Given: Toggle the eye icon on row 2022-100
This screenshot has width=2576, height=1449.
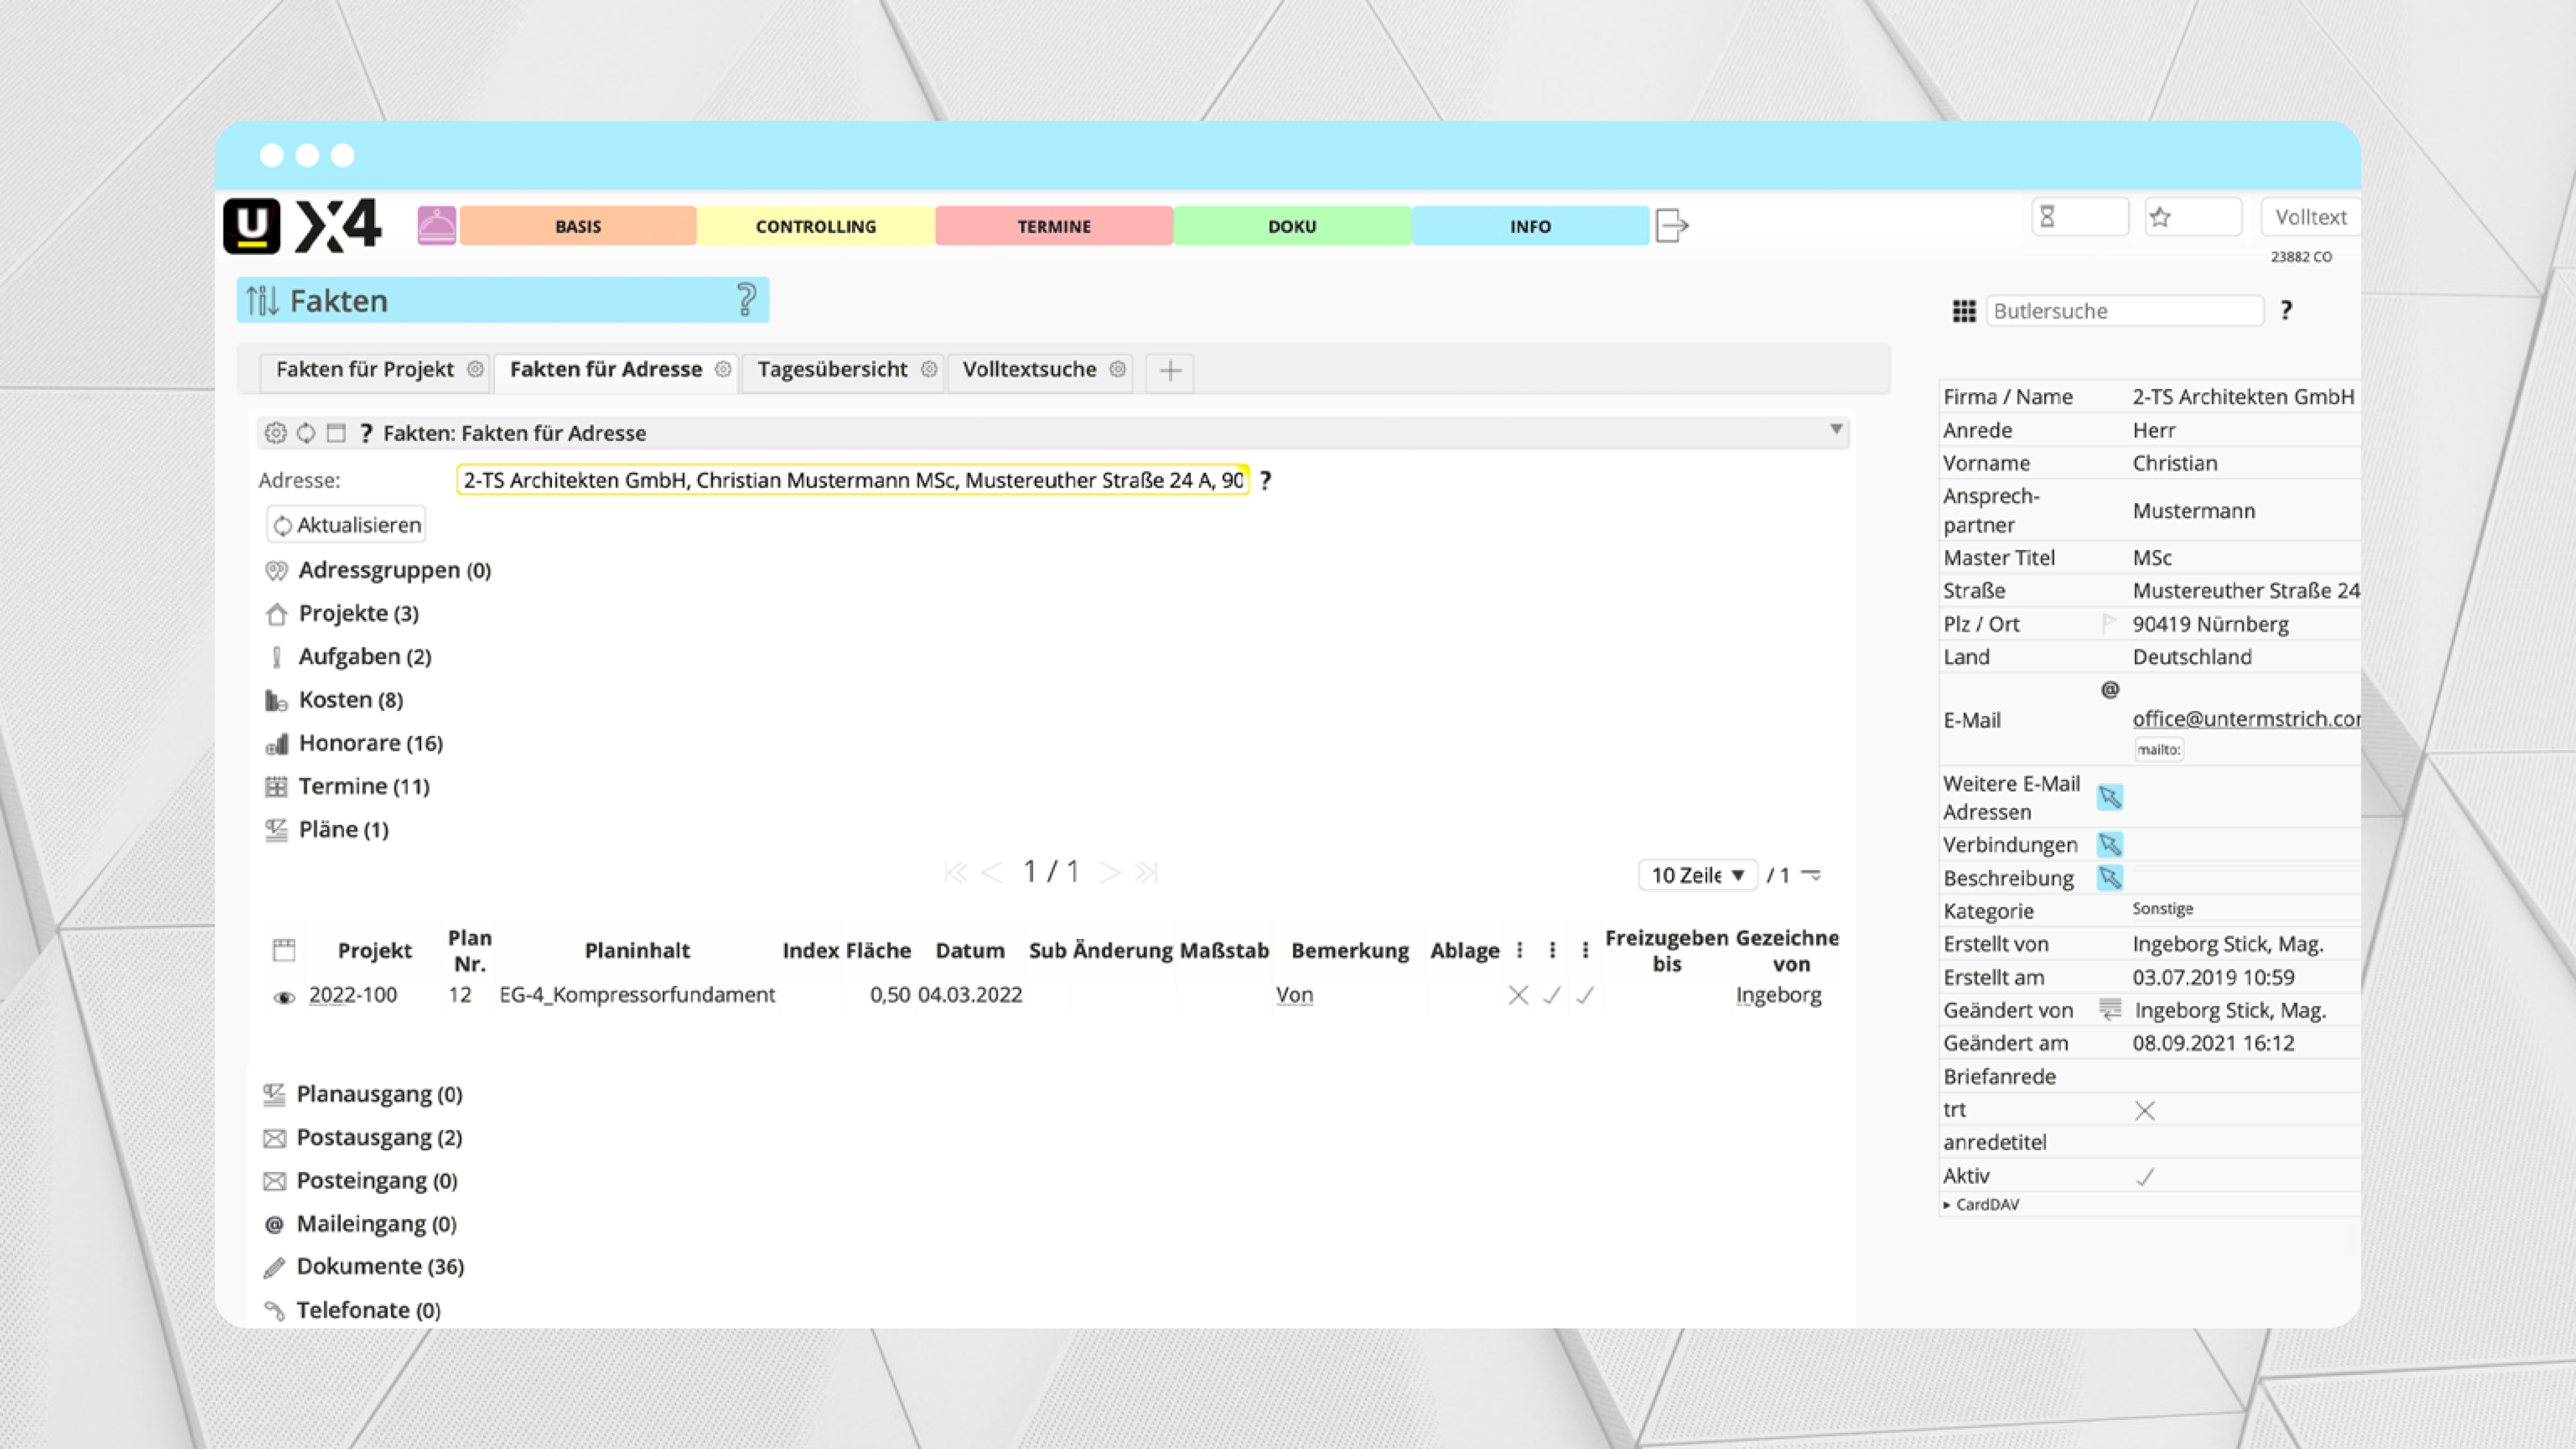Looking at the screenshot, I should tap(284, 997).
